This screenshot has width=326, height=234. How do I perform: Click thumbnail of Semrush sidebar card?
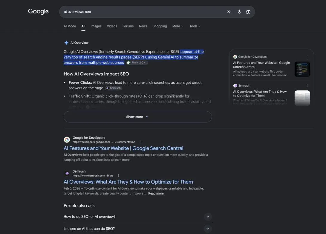(302, 98)
